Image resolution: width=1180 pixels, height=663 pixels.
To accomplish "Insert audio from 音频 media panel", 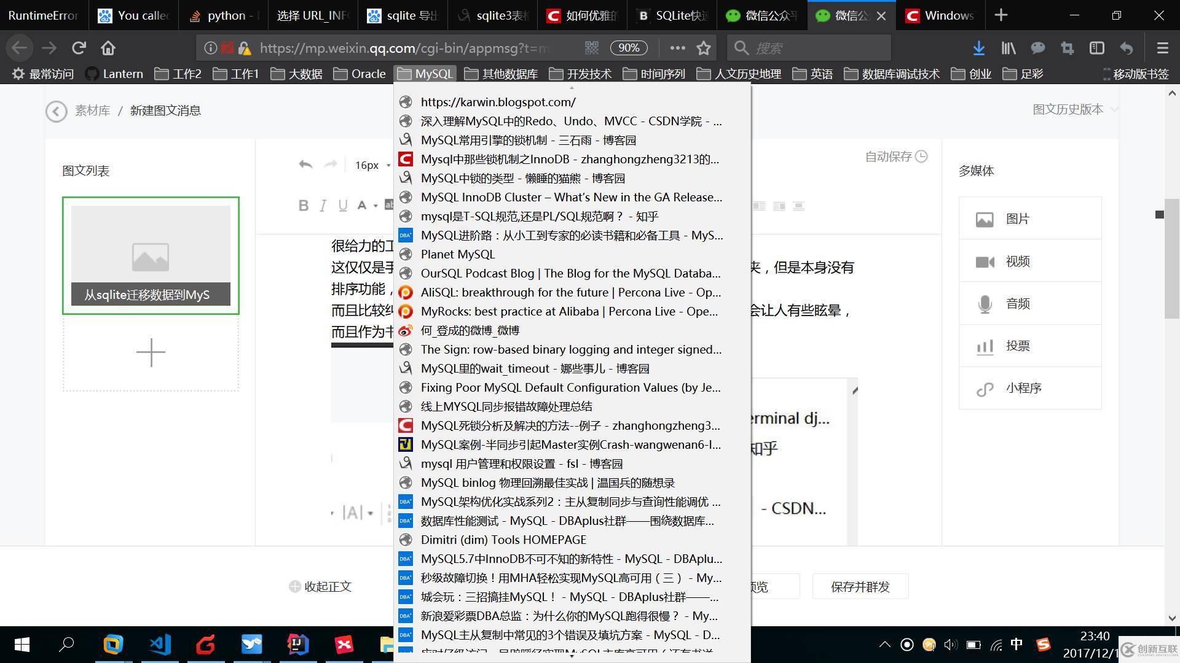I will (1030, 303).
